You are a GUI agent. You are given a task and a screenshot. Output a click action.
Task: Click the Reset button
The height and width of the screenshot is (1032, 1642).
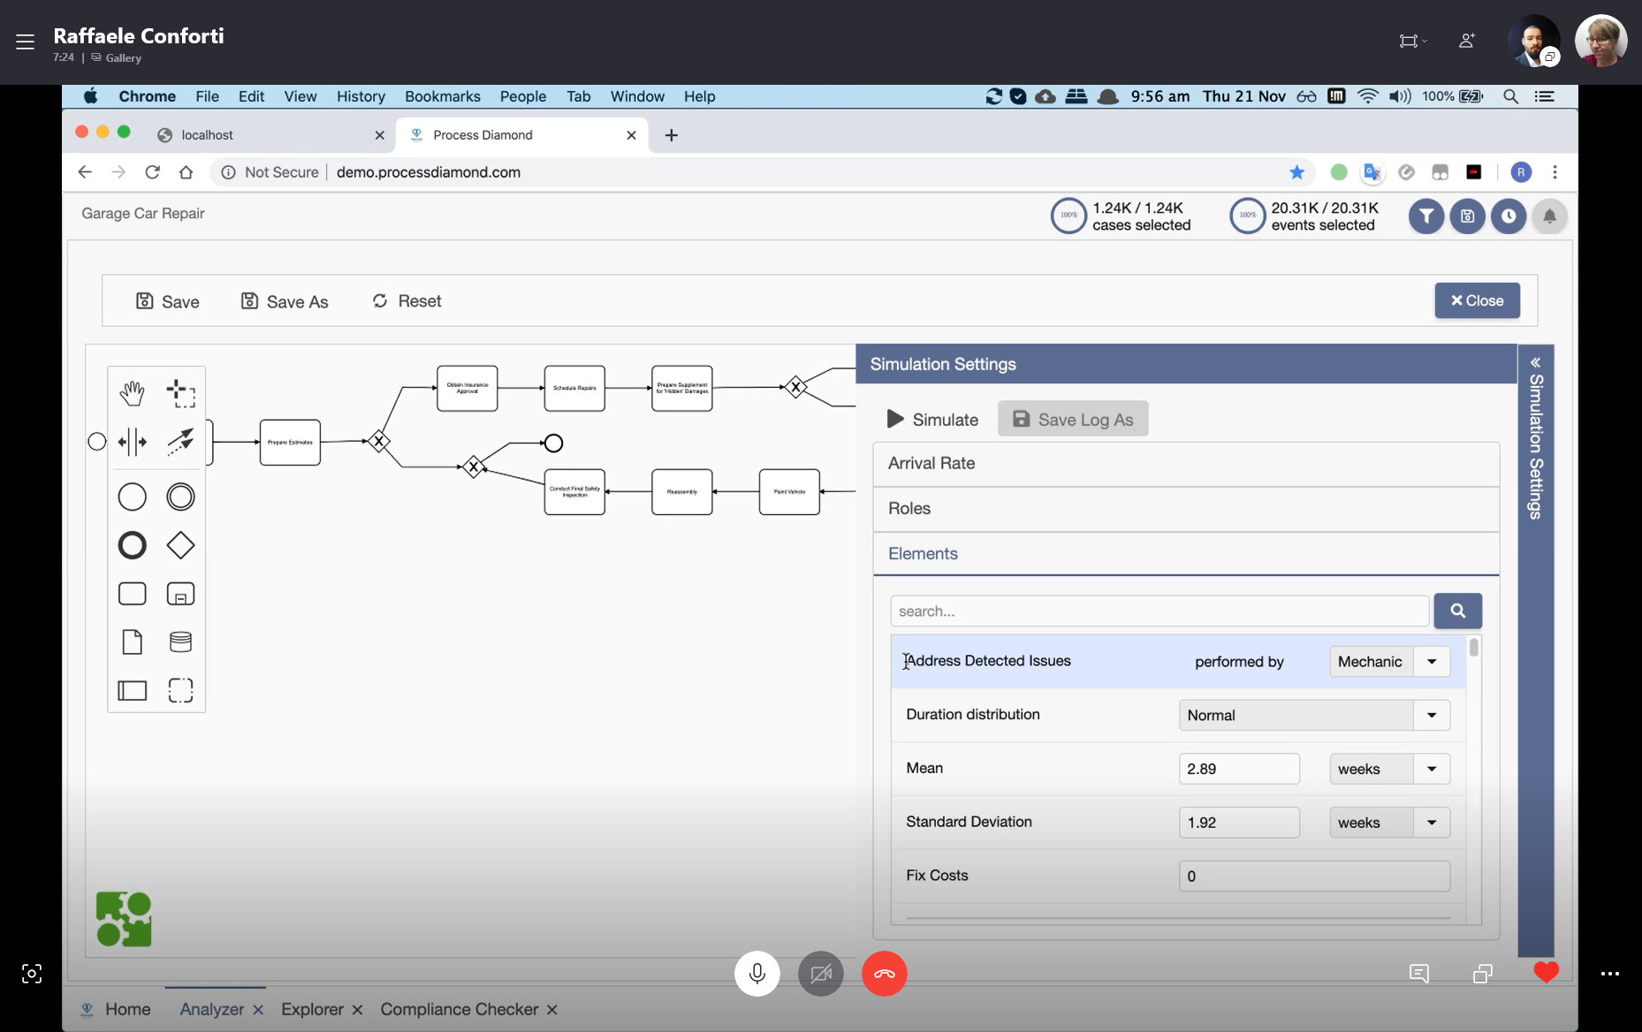pos(407,301)
